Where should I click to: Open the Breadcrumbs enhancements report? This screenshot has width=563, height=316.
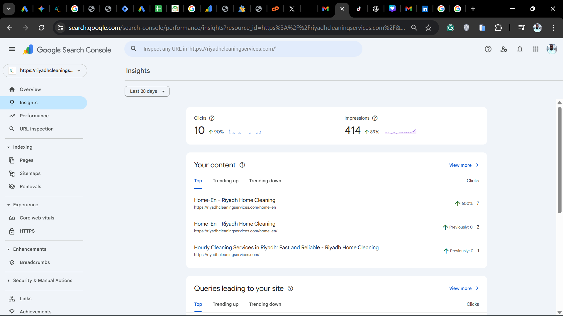(x=35, y=262)
